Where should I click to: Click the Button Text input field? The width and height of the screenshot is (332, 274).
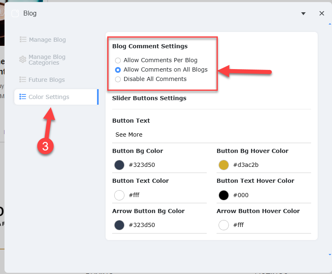pos(211,135)
